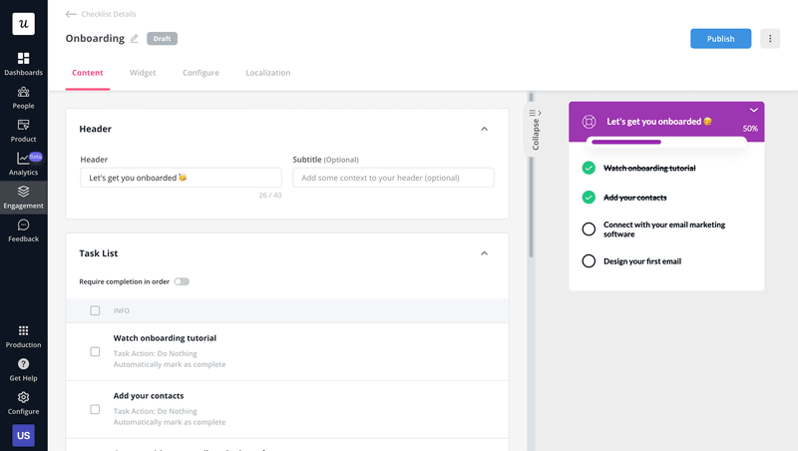Open the three-dot more options menu
Image resolution: width=798 pixels, height=451 pixels.
770,39
